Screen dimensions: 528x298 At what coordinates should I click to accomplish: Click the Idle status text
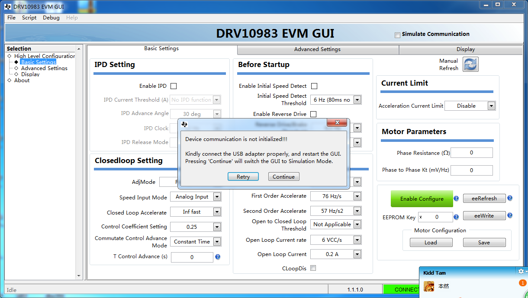12,290
